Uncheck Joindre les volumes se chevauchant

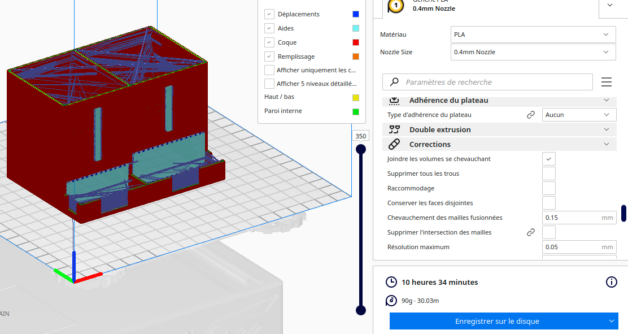(549, 159)
